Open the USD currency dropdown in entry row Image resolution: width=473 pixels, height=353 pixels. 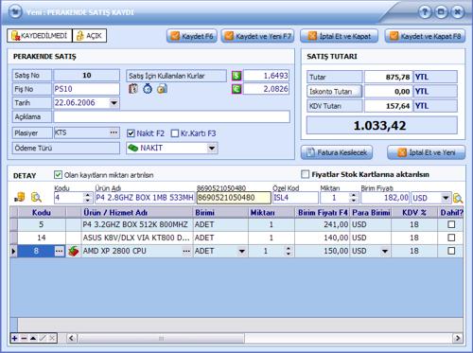pos(446,198)
